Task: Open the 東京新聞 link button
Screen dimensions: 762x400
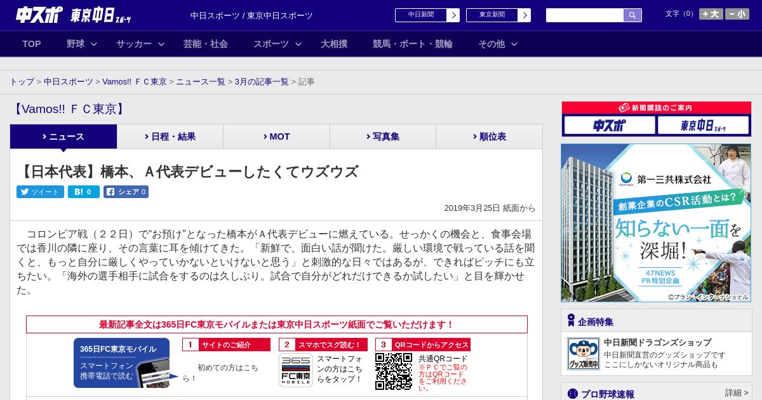Action: [492, 15]
